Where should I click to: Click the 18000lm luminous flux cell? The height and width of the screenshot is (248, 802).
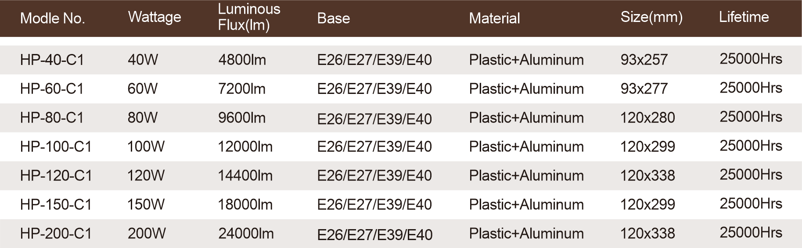pos(245,205)
